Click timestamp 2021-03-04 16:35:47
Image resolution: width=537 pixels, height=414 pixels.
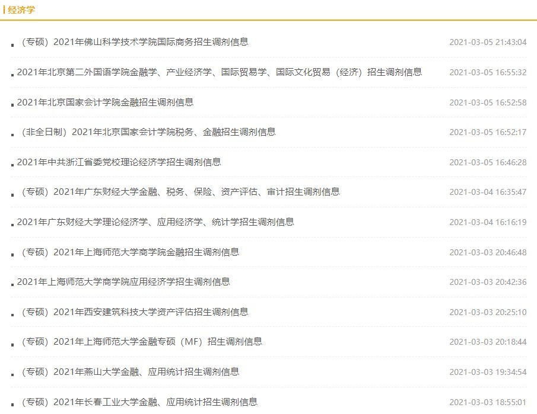coord(488,192)
